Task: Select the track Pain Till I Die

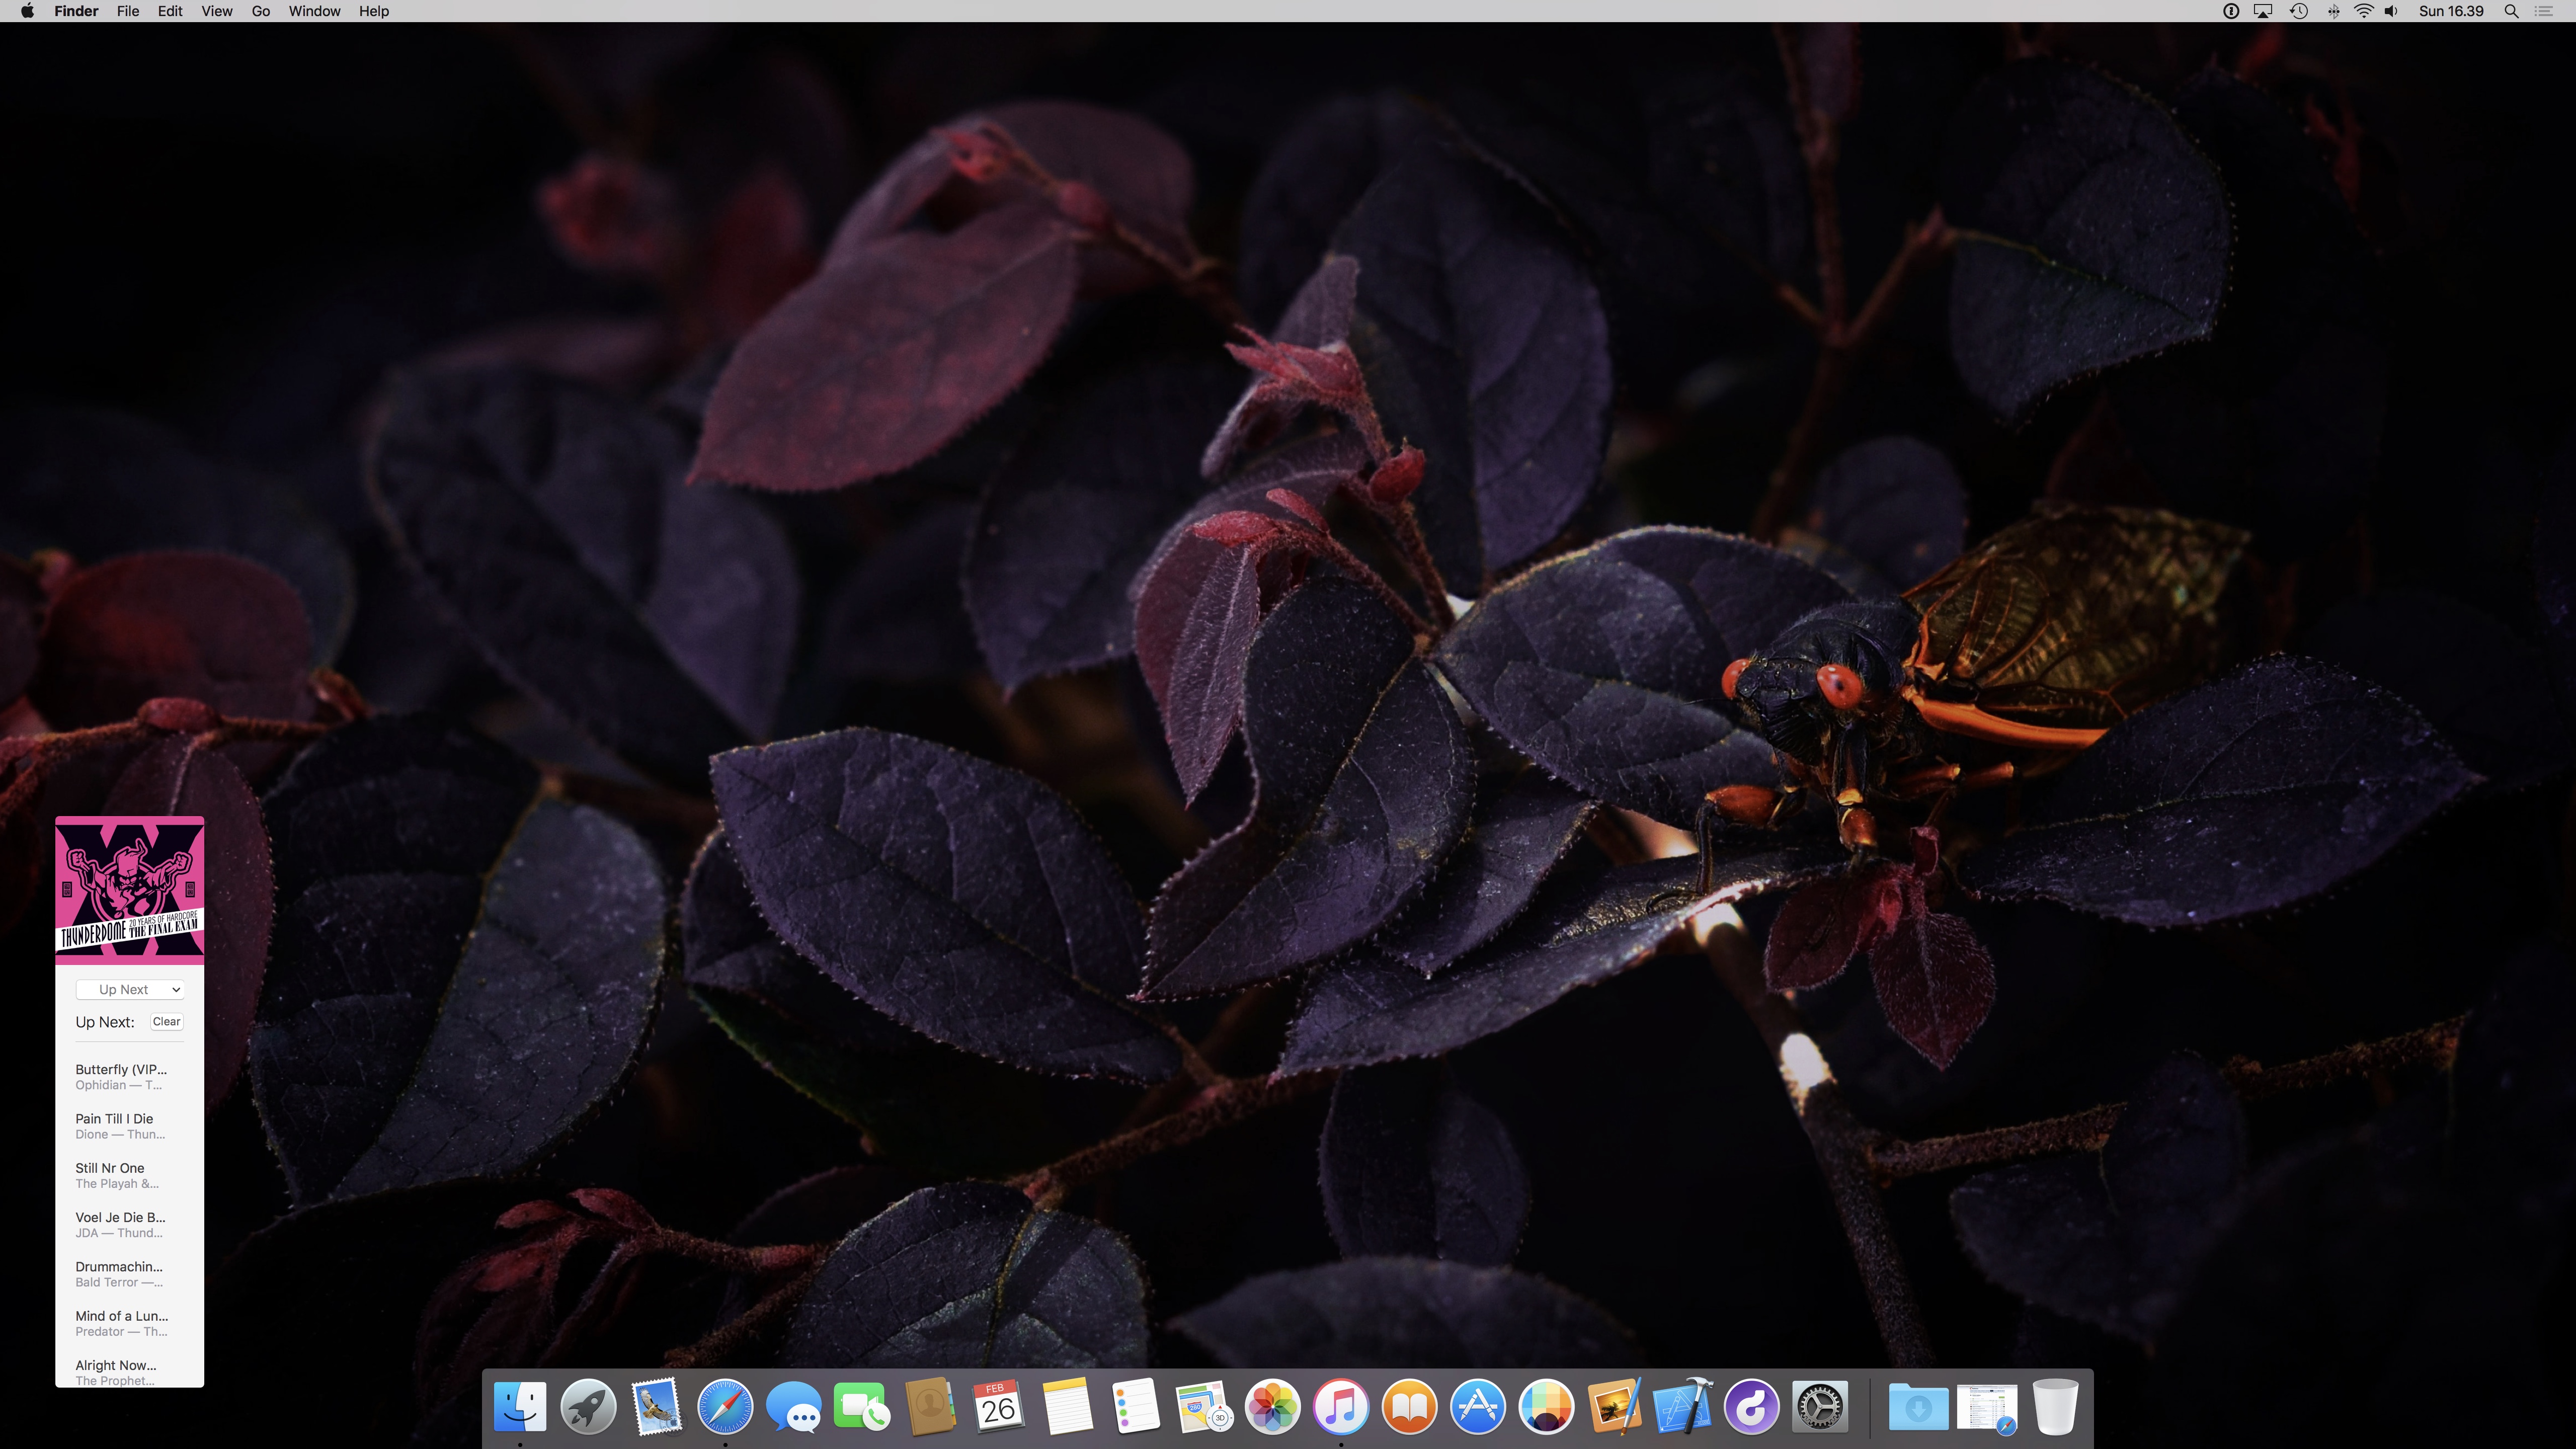Action: click(115, 1125)
